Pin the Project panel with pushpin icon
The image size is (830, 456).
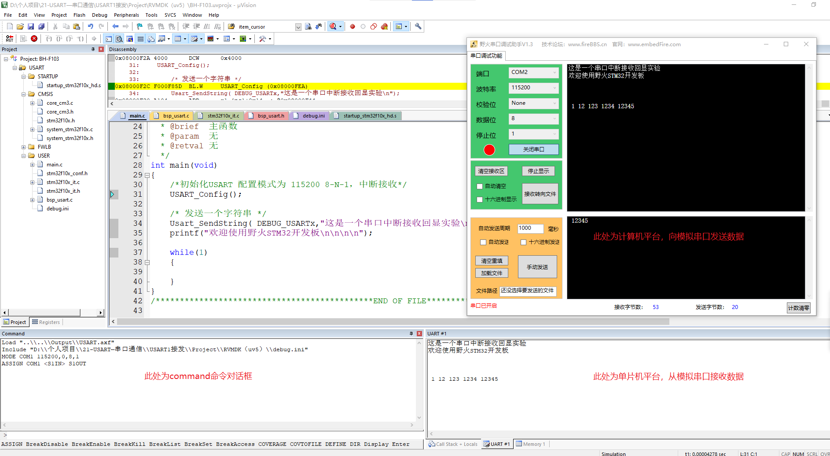click(x=93, y=49)
